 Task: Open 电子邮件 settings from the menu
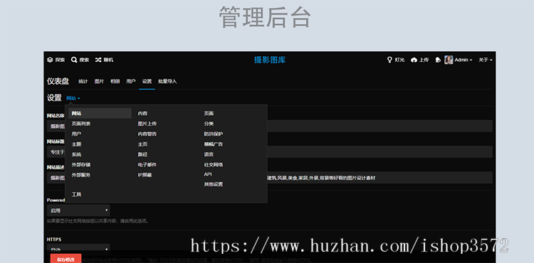point(147,165)
